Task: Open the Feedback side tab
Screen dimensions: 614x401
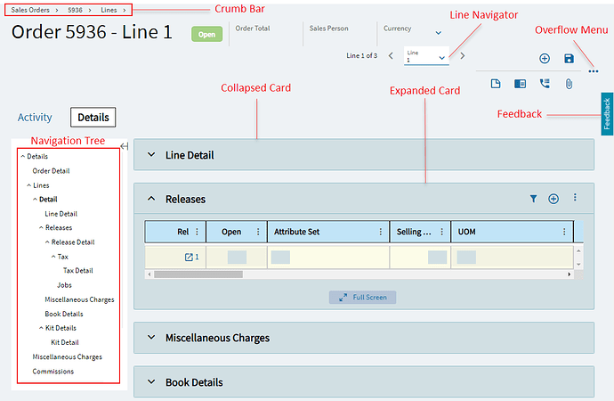Action: [607, 114]
